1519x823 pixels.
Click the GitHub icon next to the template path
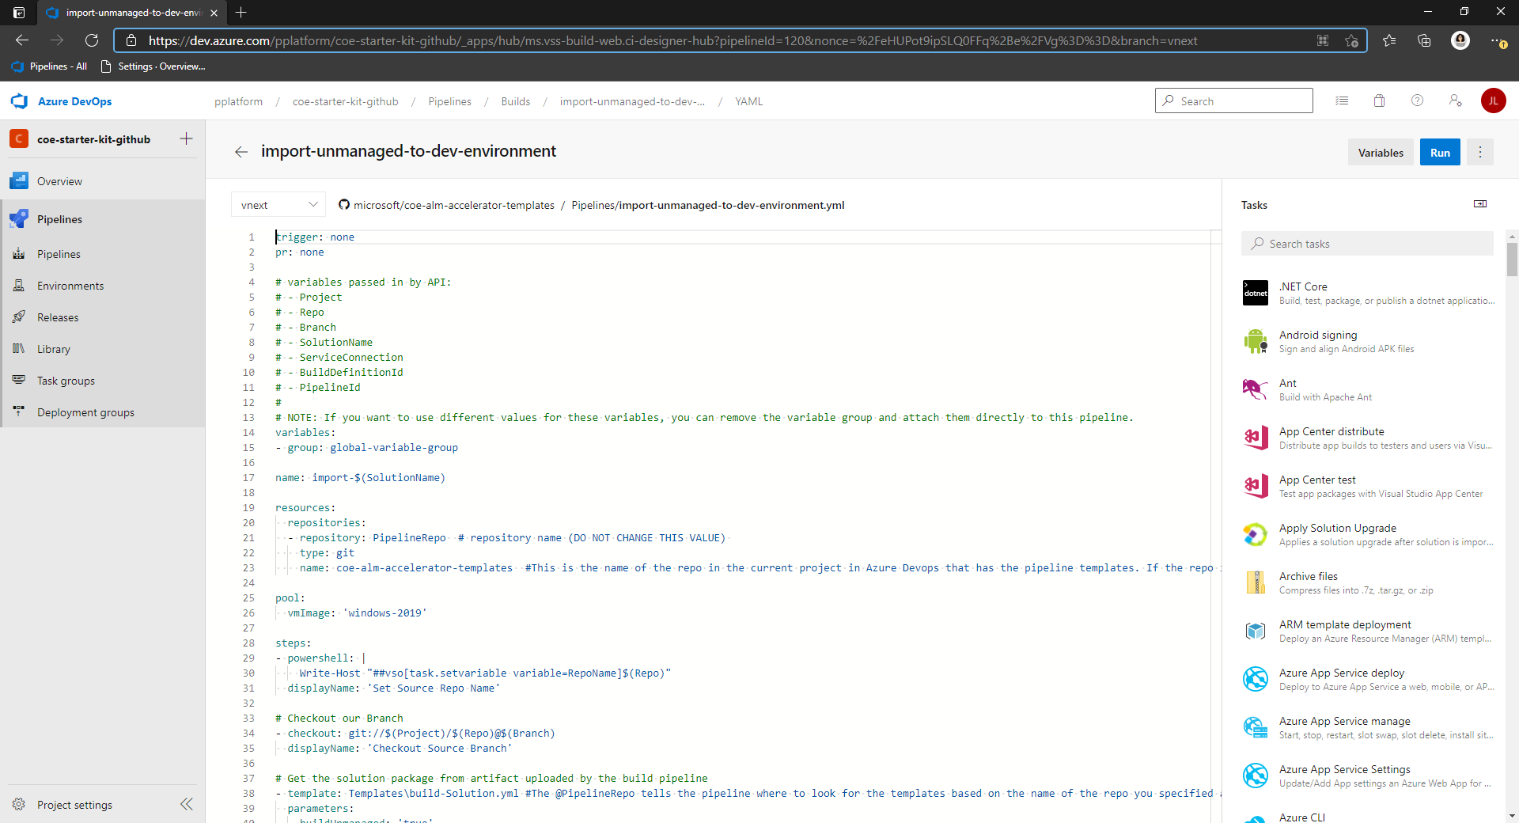[x=343, y=204]
